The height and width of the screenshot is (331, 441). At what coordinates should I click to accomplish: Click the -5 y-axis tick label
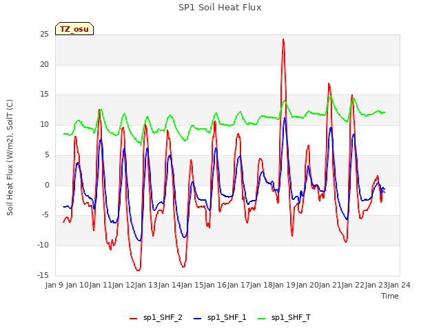point(45,215)
